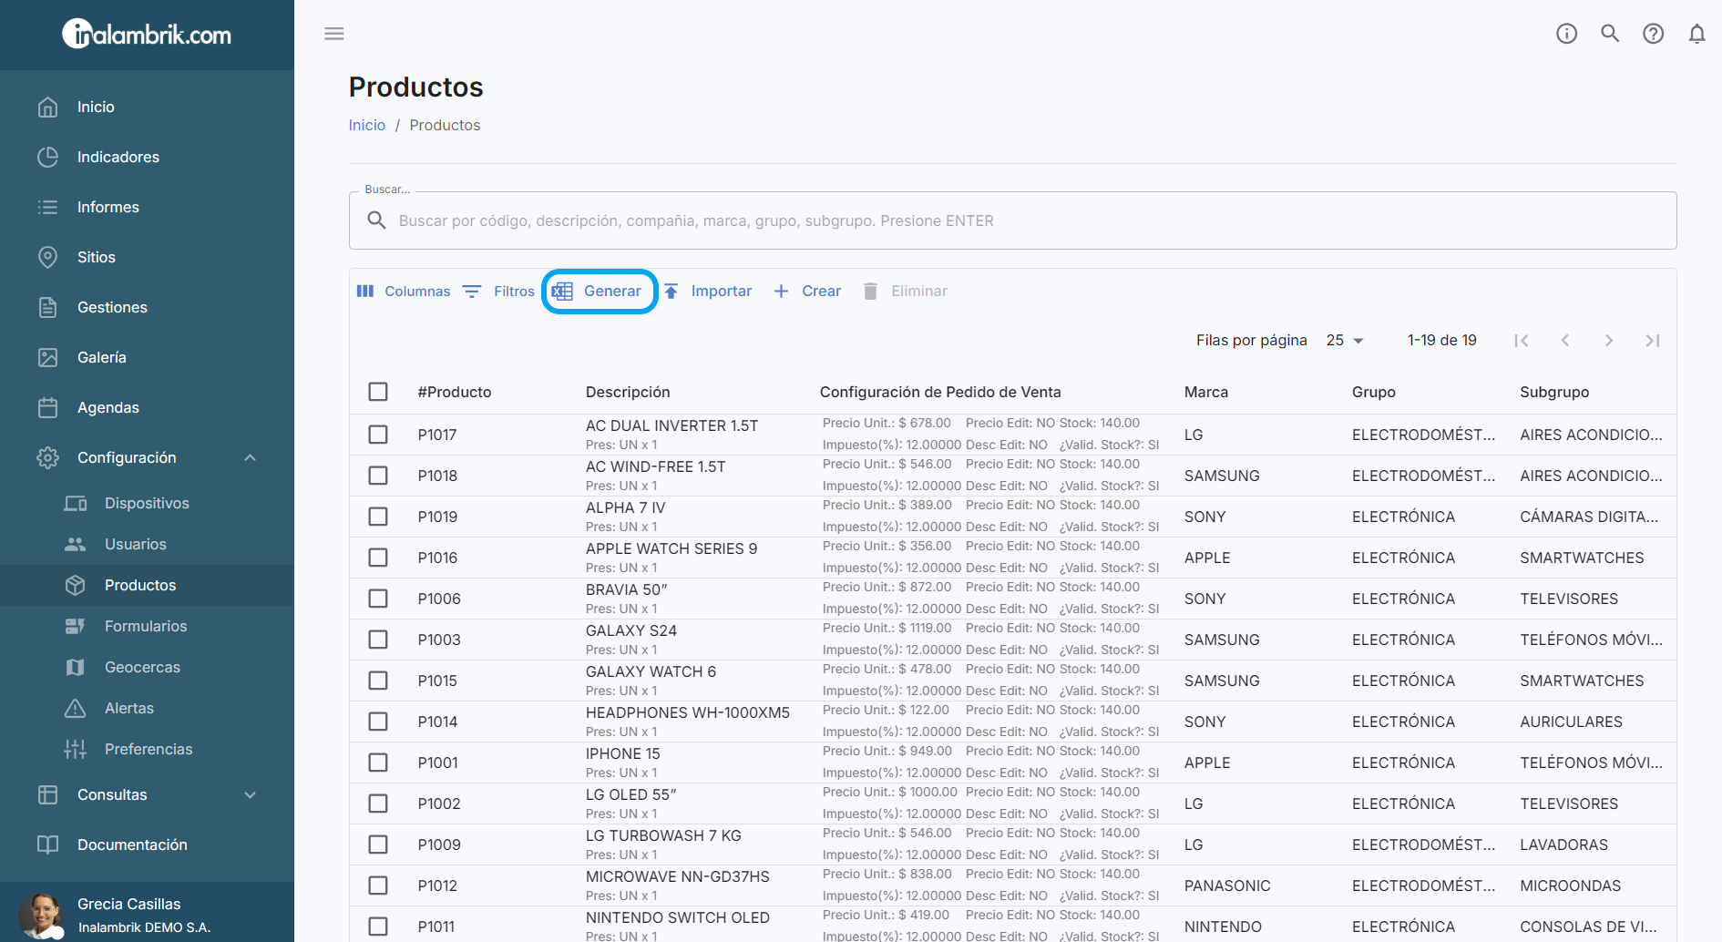Viewport: 1722px width, 942px height.
Task: Click the Agendas calendar icon
Action: (48, 407)
